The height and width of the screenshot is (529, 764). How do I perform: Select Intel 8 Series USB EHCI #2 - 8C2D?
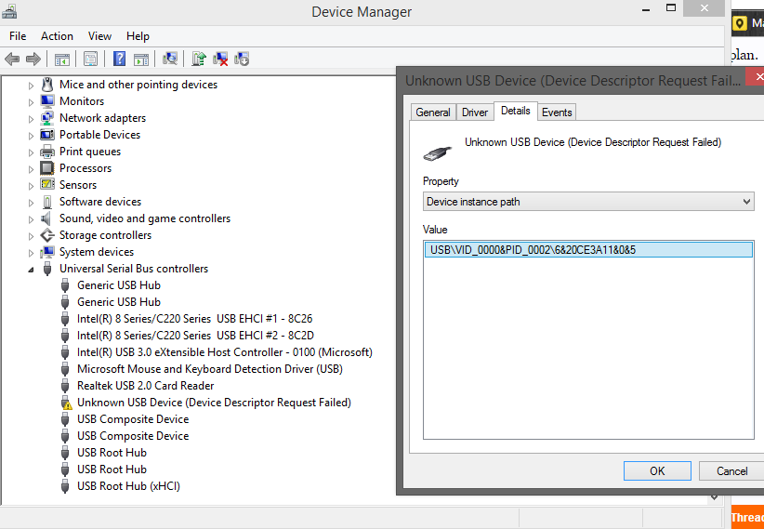[x=195, y=336]
